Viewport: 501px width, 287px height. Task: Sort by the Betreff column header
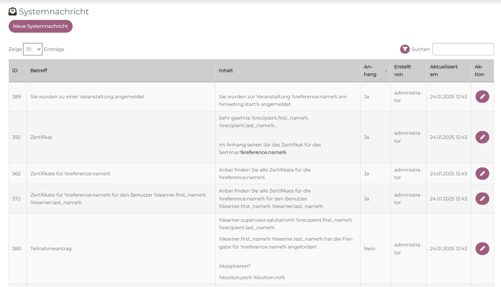pos(39,70)
